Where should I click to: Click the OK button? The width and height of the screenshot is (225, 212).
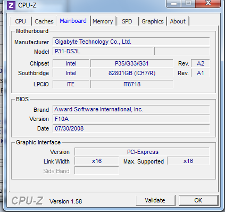pos(198,200)
